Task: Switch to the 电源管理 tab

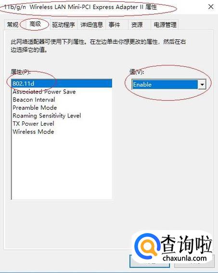Action: [165, 25]
